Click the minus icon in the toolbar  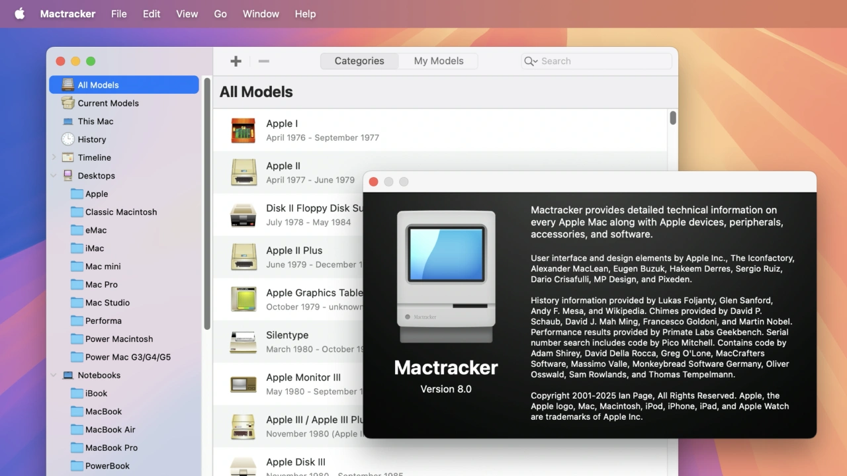(x=263, y=61)
